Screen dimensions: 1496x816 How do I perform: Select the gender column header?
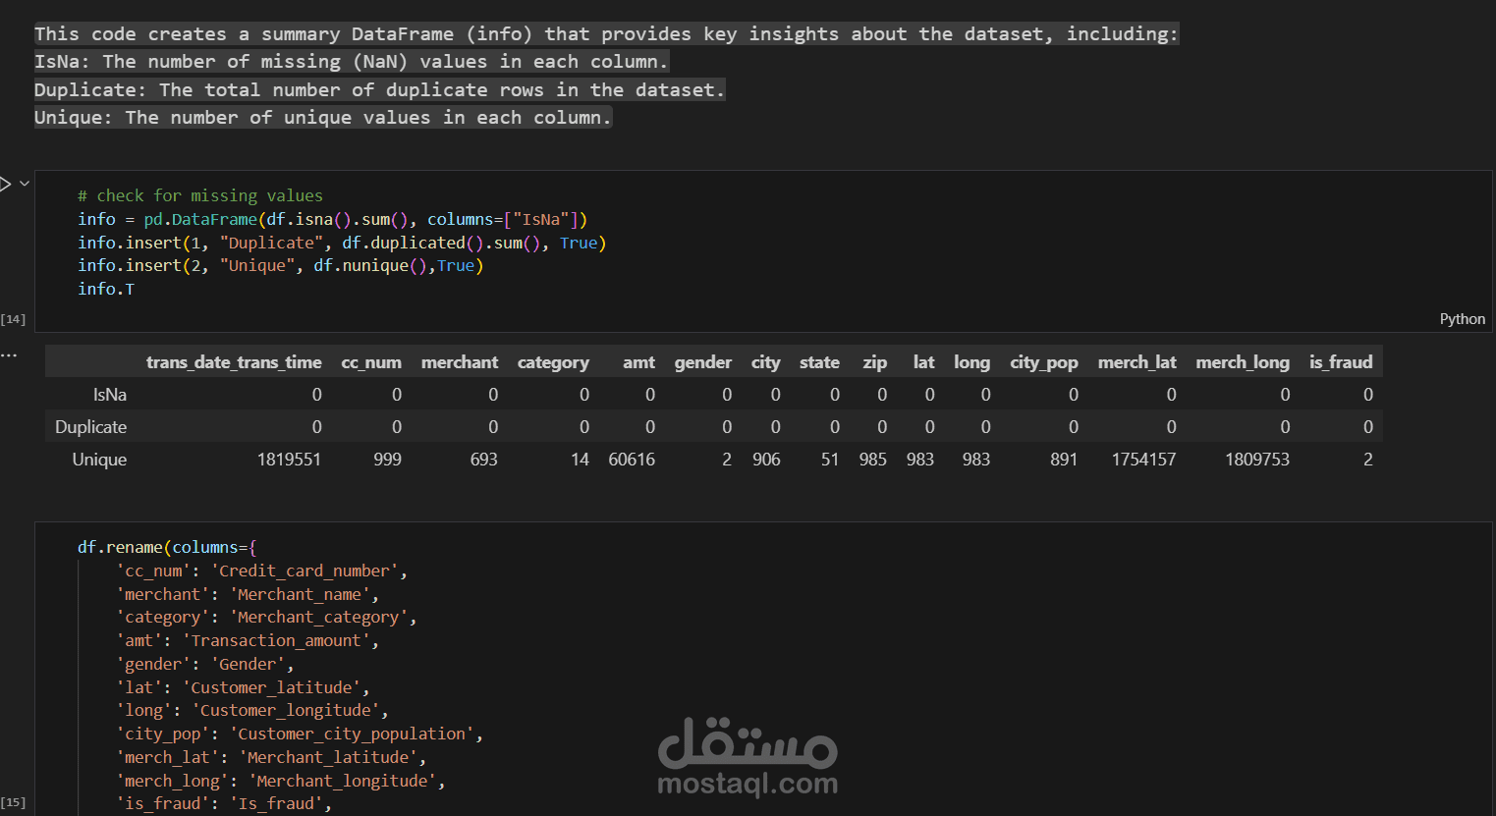click(703, 362)
